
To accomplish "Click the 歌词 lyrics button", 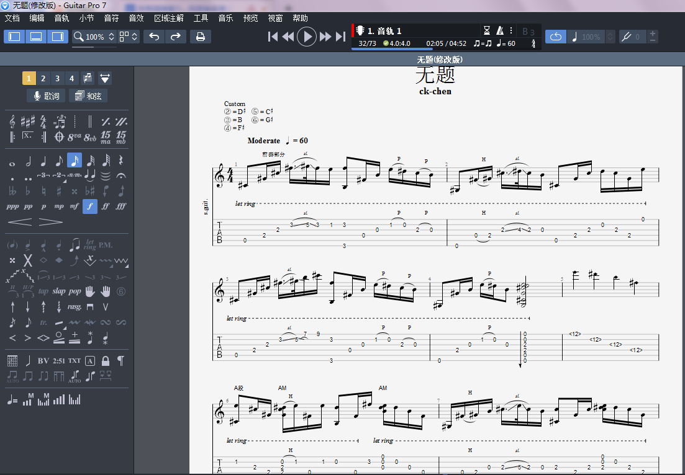I will point(46,95).
